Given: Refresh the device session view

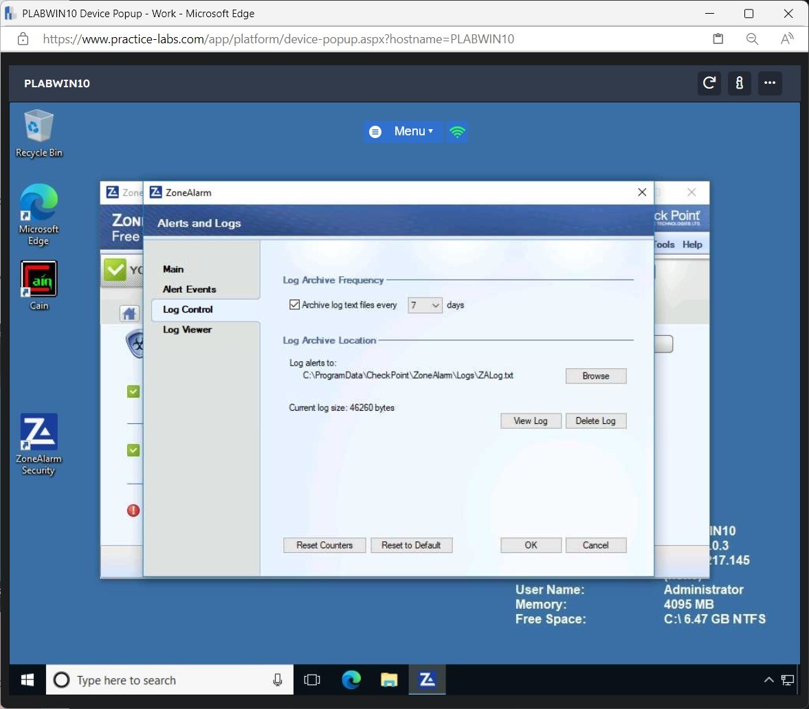Looking at the screenshot, I should (x=709, y=83).
